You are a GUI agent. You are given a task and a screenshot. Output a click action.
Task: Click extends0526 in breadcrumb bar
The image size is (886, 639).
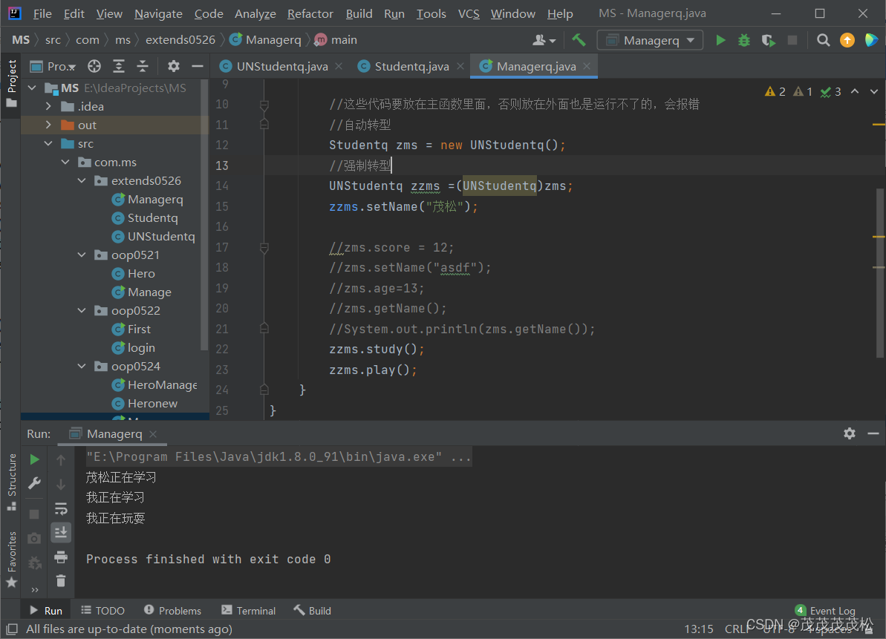pos(180,40)
